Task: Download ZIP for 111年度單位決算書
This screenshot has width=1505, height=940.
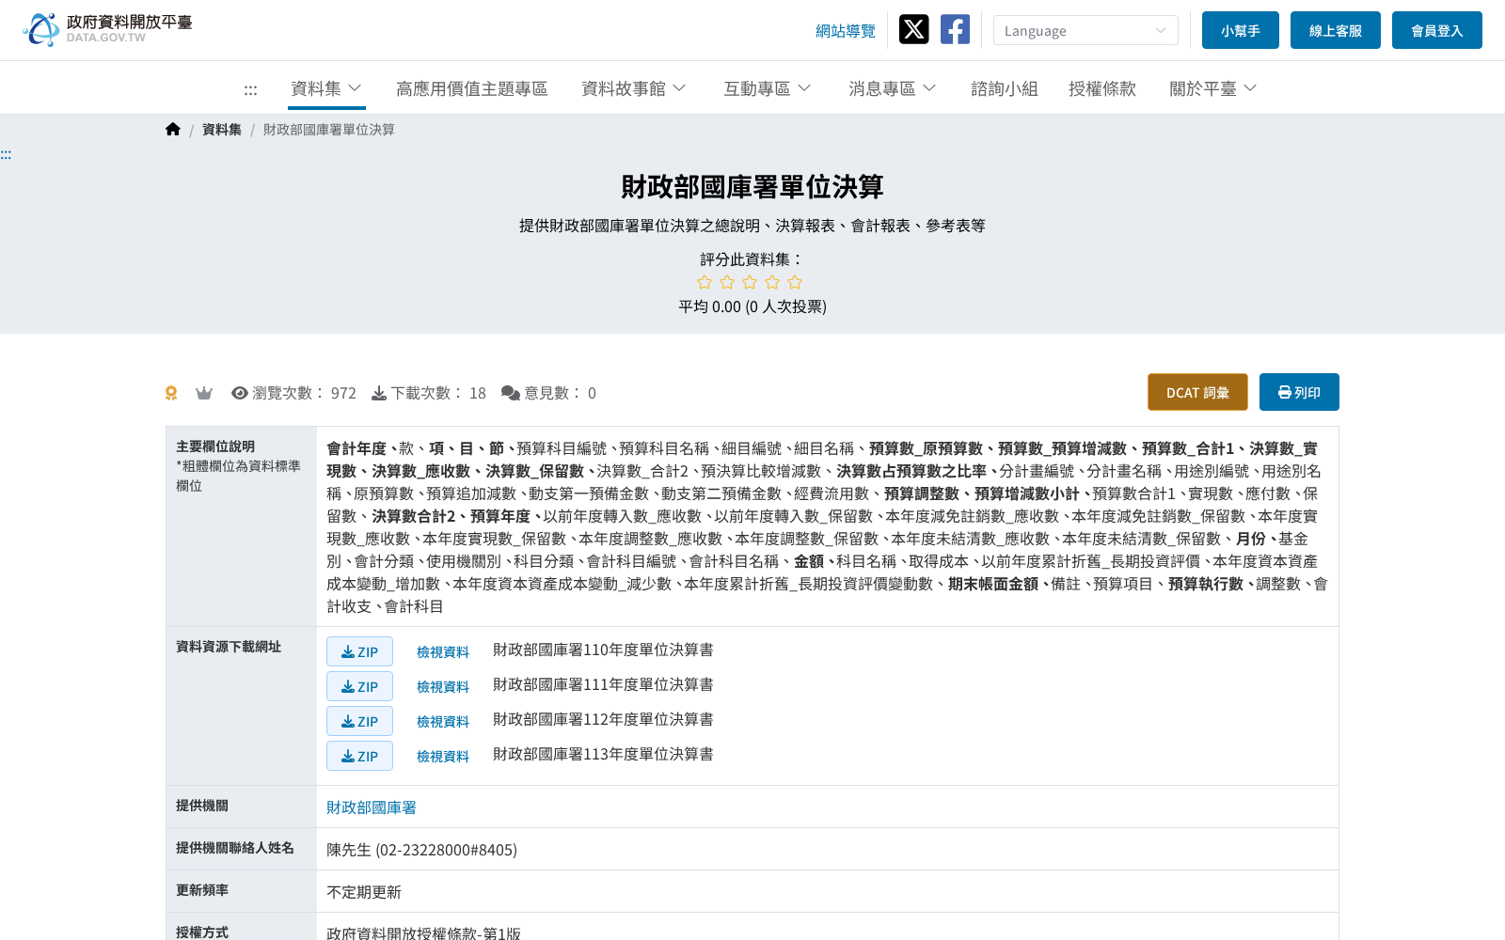Action: (359, 686)
